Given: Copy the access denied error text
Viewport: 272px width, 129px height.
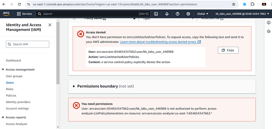Looking at the screenshot, I should tap(228, 50).
